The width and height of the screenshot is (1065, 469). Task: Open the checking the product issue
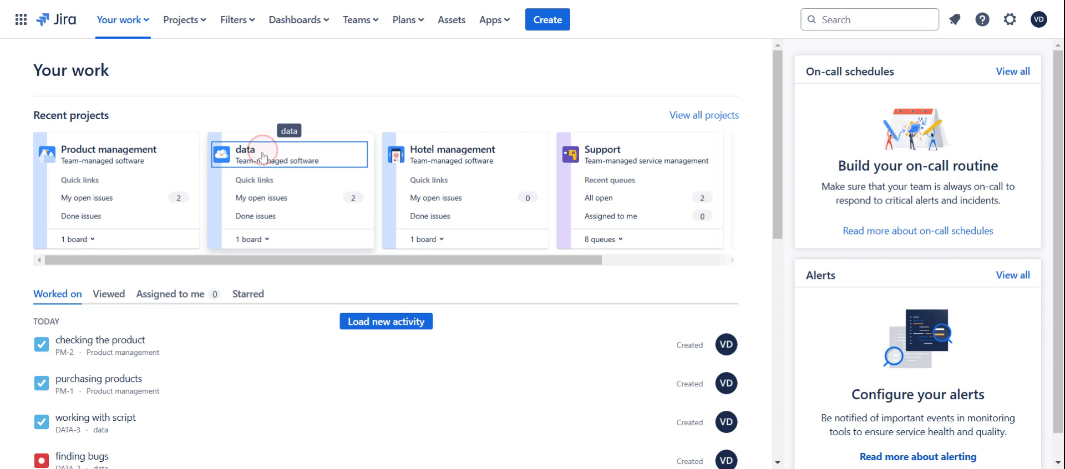tap(100, 340)
